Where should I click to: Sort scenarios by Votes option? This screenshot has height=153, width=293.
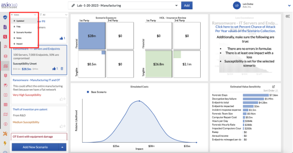pyautogui.click(x=24, y=38)
